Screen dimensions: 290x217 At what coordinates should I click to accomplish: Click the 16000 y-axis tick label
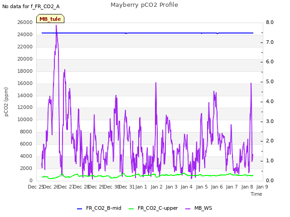[25, 83]
